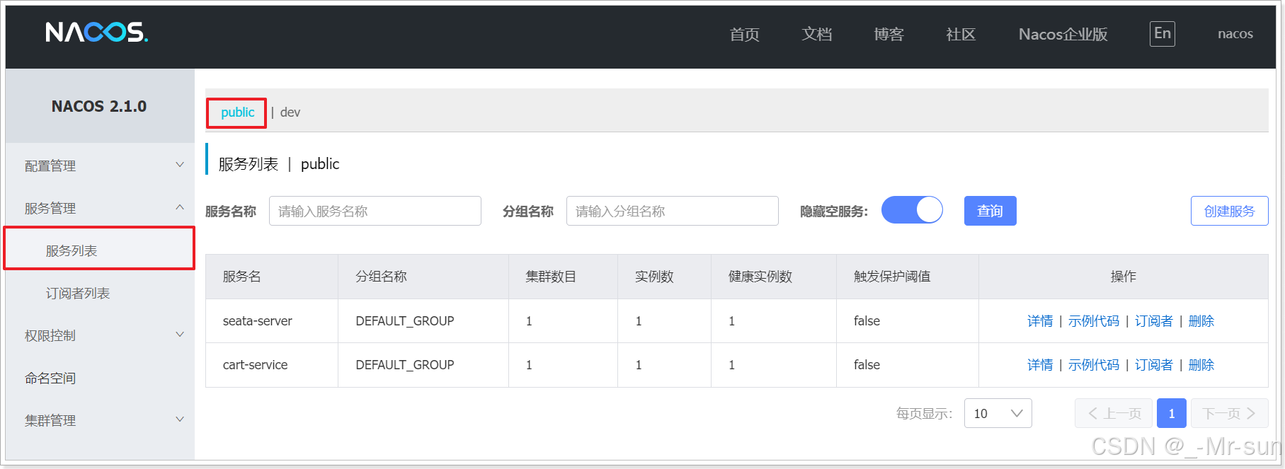Click the 查询 search button
Image resolution: width=1285 pixels, height=469 pixels.
[990, 211]
